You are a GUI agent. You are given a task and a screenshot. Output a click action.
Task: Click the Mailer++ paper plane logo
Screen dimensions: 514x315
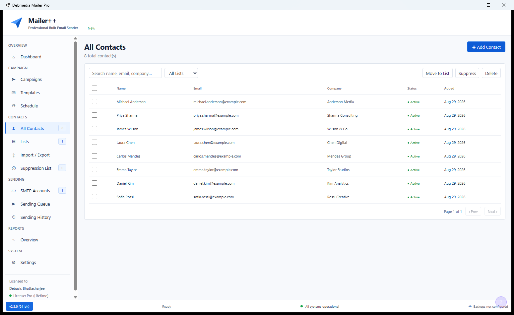pos(17,23)
